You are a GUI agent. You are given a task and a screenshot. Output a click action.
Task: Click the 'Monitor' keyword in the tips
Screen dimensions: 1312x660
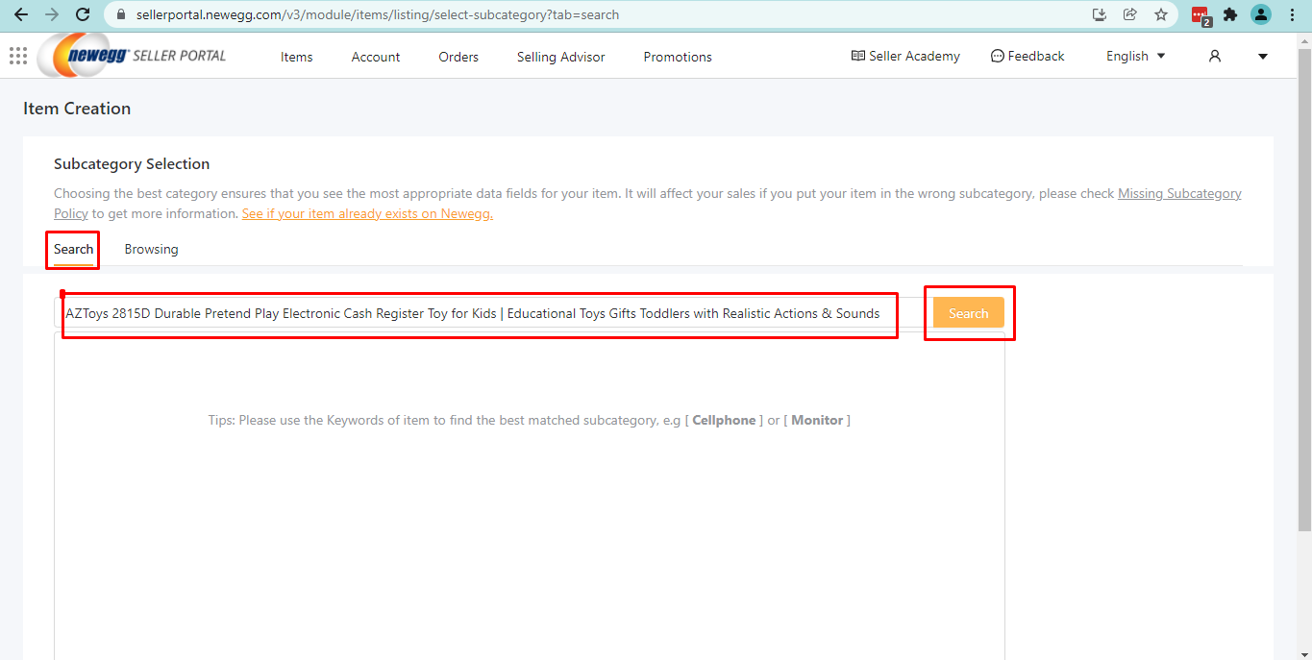tap(817, 420)
